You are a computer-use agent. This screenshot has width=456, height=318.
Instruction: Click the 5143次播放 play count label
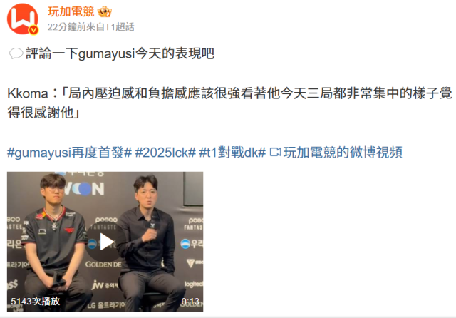[x=35, y=301]
